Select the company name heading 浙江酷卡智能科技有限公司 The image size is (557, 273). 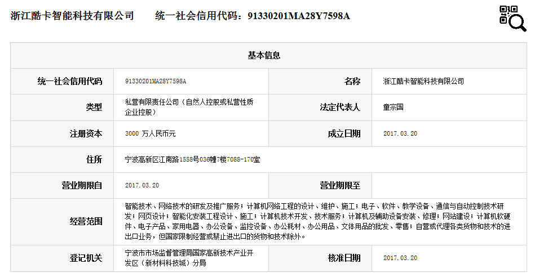[72, 16]
